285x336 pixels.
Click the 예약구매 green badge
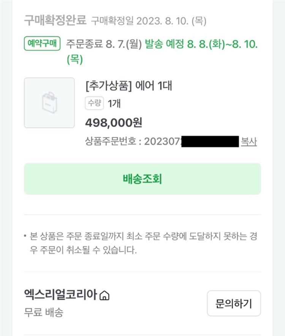coord(42,44)
